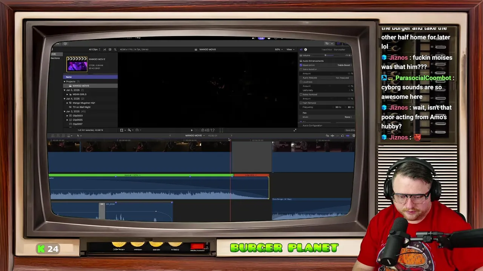The height and width of the screenshot is (271, 483).
Task: Click the 8:48:12 timecode display
Action: (x=208, y=130)
